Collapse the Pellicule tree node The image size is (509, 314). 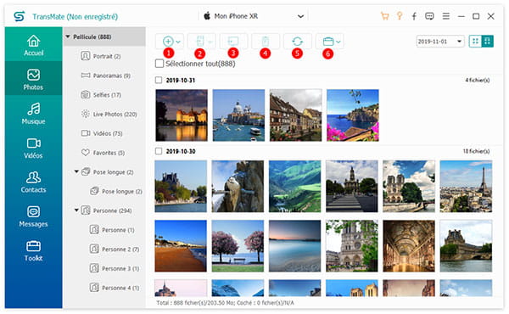(68, 36)
